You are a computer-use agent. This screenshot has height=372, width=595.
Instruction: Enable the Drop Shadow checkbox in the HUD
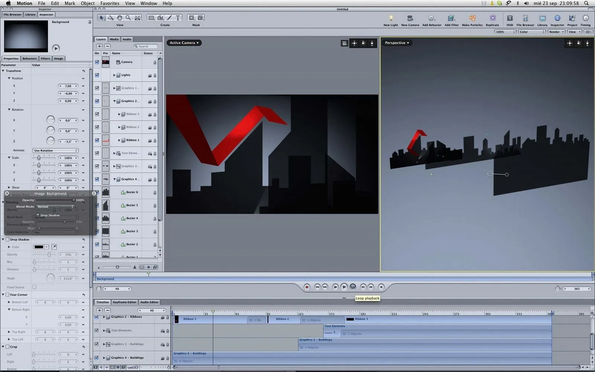coord(38,215)
